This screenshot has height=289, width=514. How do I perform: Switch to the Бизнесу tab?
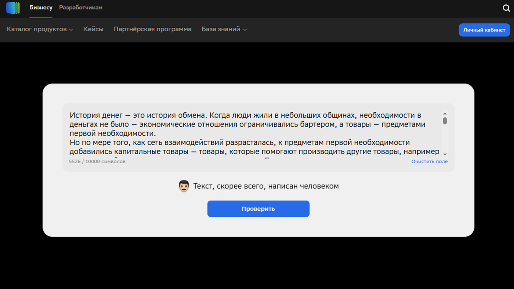point(41,8)
